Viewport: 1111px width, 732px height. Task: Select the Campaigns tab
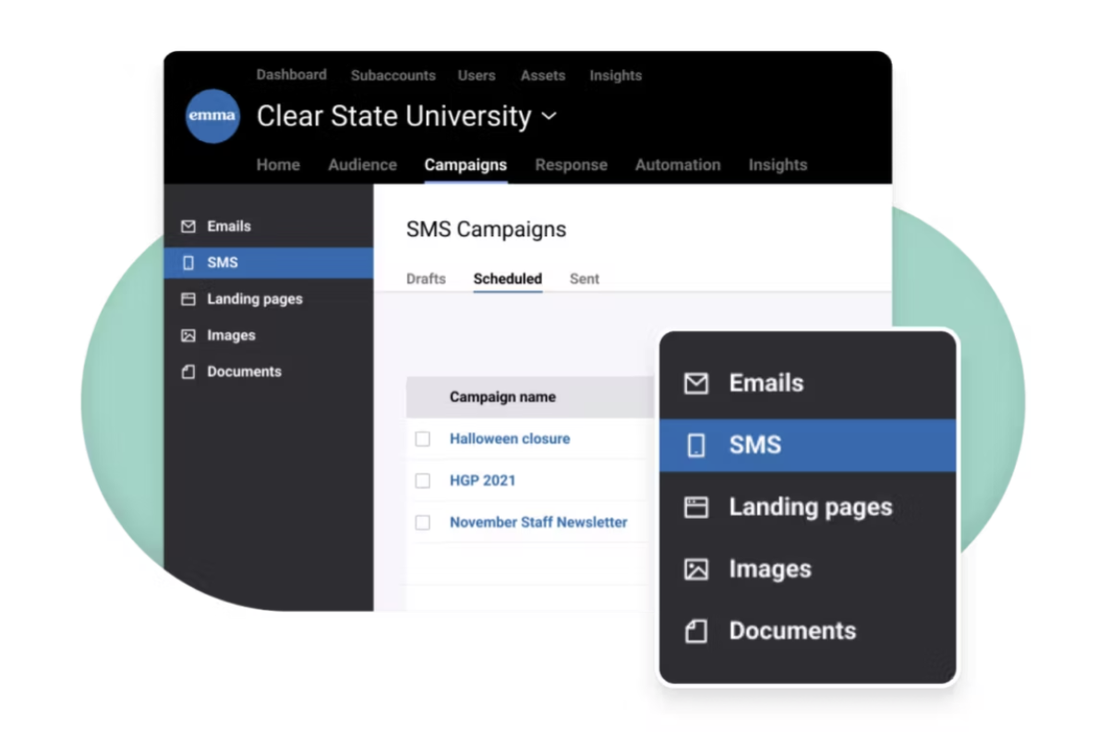(465, 165)
